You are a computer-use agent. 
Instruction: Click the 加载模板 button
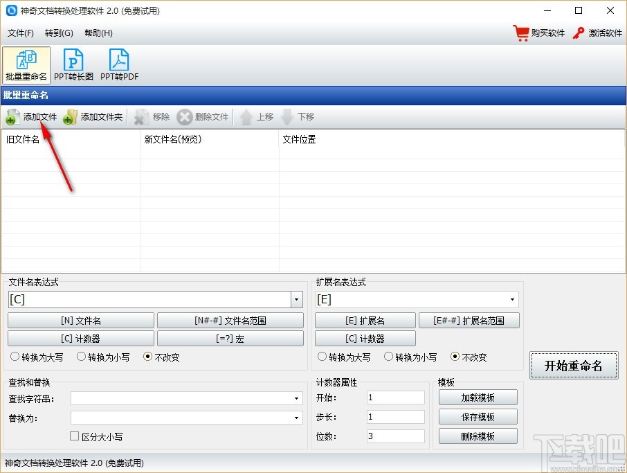coord(478,398)
